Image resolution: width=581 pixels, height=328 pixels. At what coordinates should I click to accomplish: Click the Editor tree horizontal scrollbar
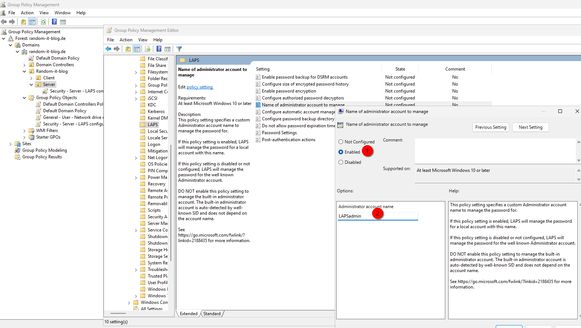click(118, 313)
